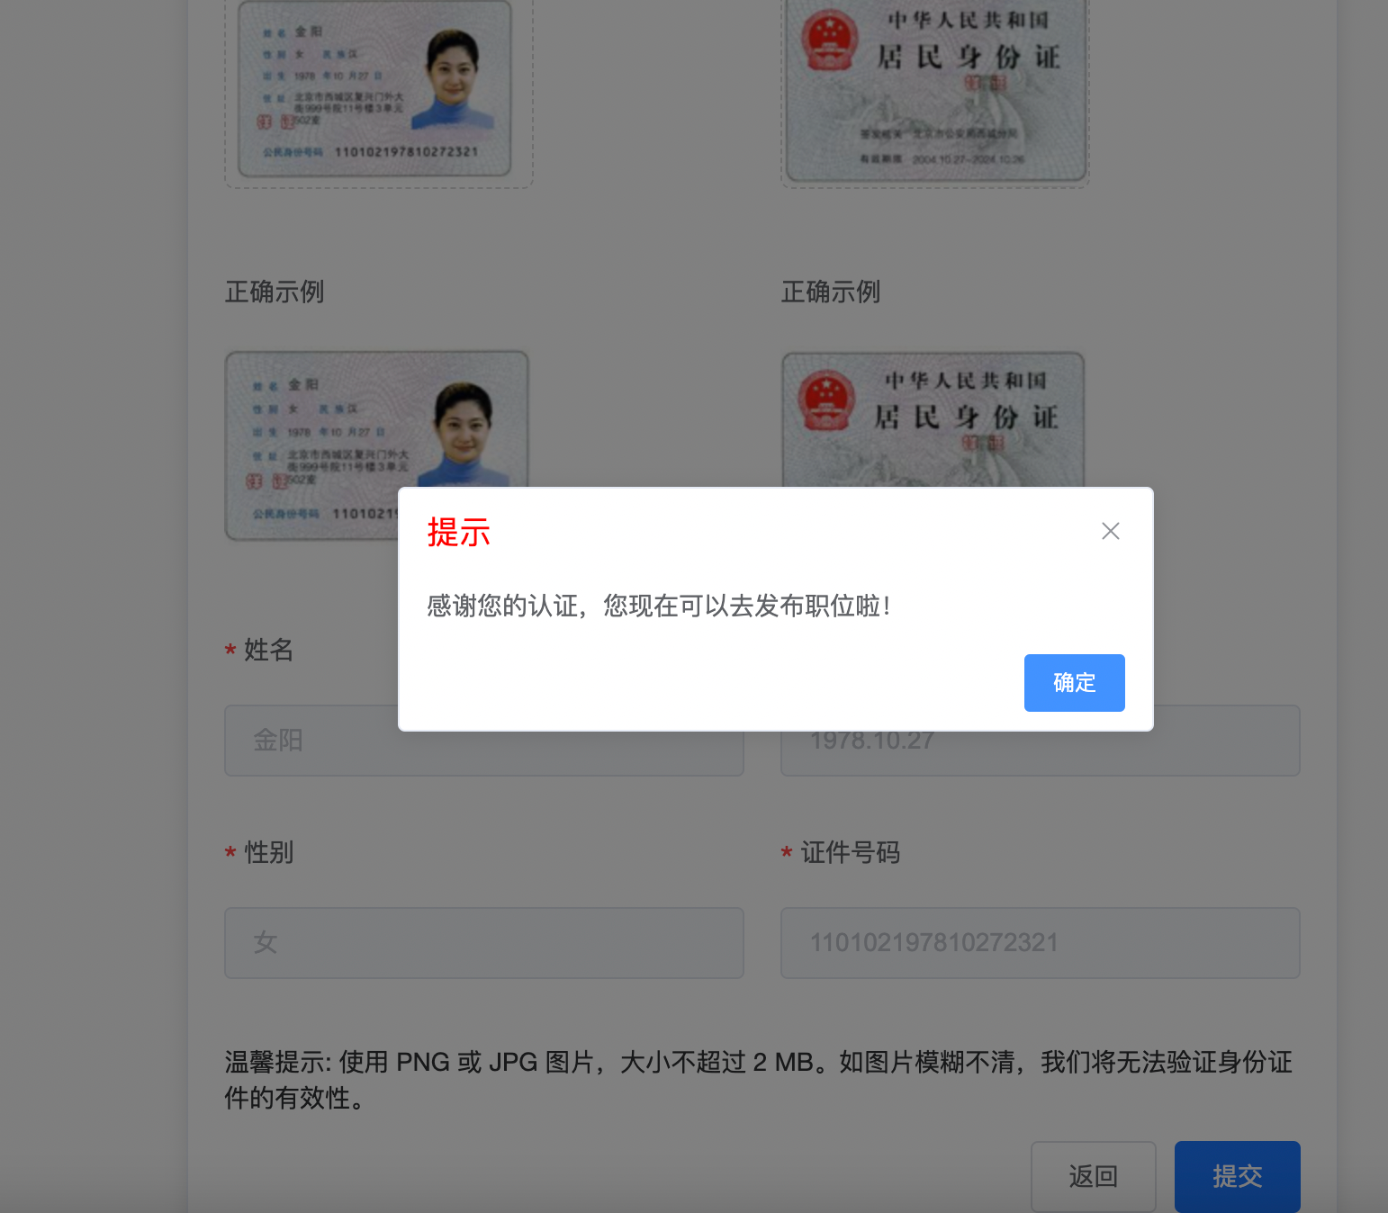This screenshot has height=1213, width=1388.
Task: Select the 证件号码 field label
Action: point(850,852)
